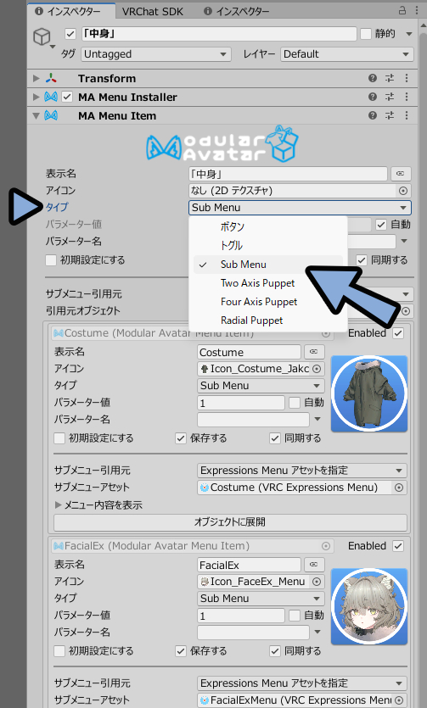Open picker for Costume VRC Expressions Menu
Screen dimensions: 427x708
399,488
